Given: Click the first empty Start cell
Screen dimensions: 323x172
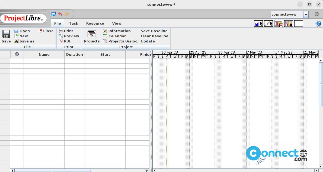Looking at the screenshot, I should [105, 61].
